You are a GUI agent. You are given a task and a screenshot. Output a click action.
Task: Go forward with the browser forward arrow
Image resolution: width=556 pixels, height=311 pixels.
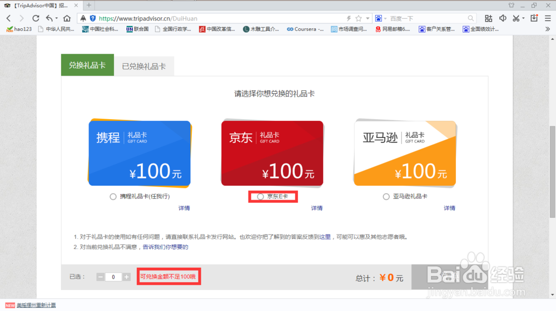[22, 18]
